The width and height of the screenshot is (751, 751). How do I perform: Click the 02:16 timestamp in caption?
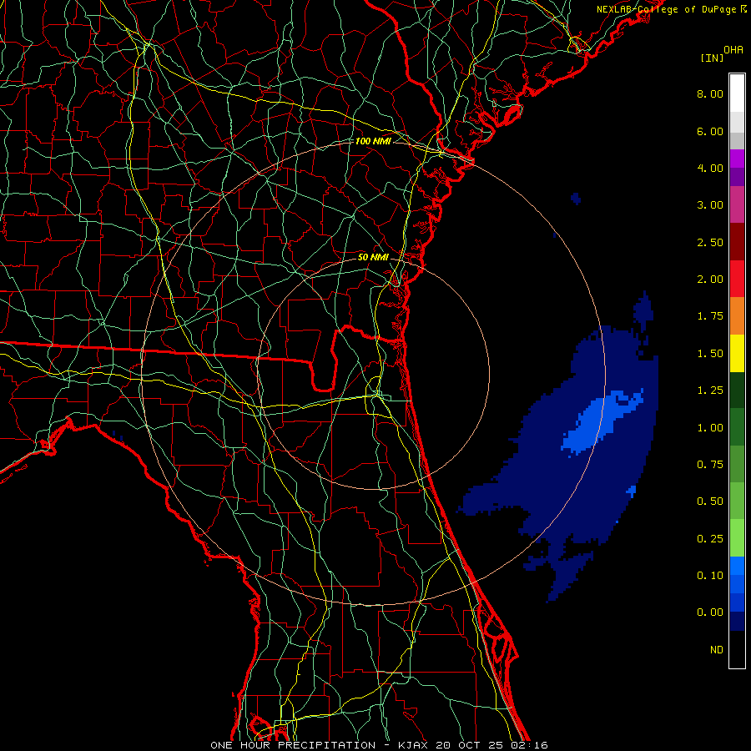[529, 745]
